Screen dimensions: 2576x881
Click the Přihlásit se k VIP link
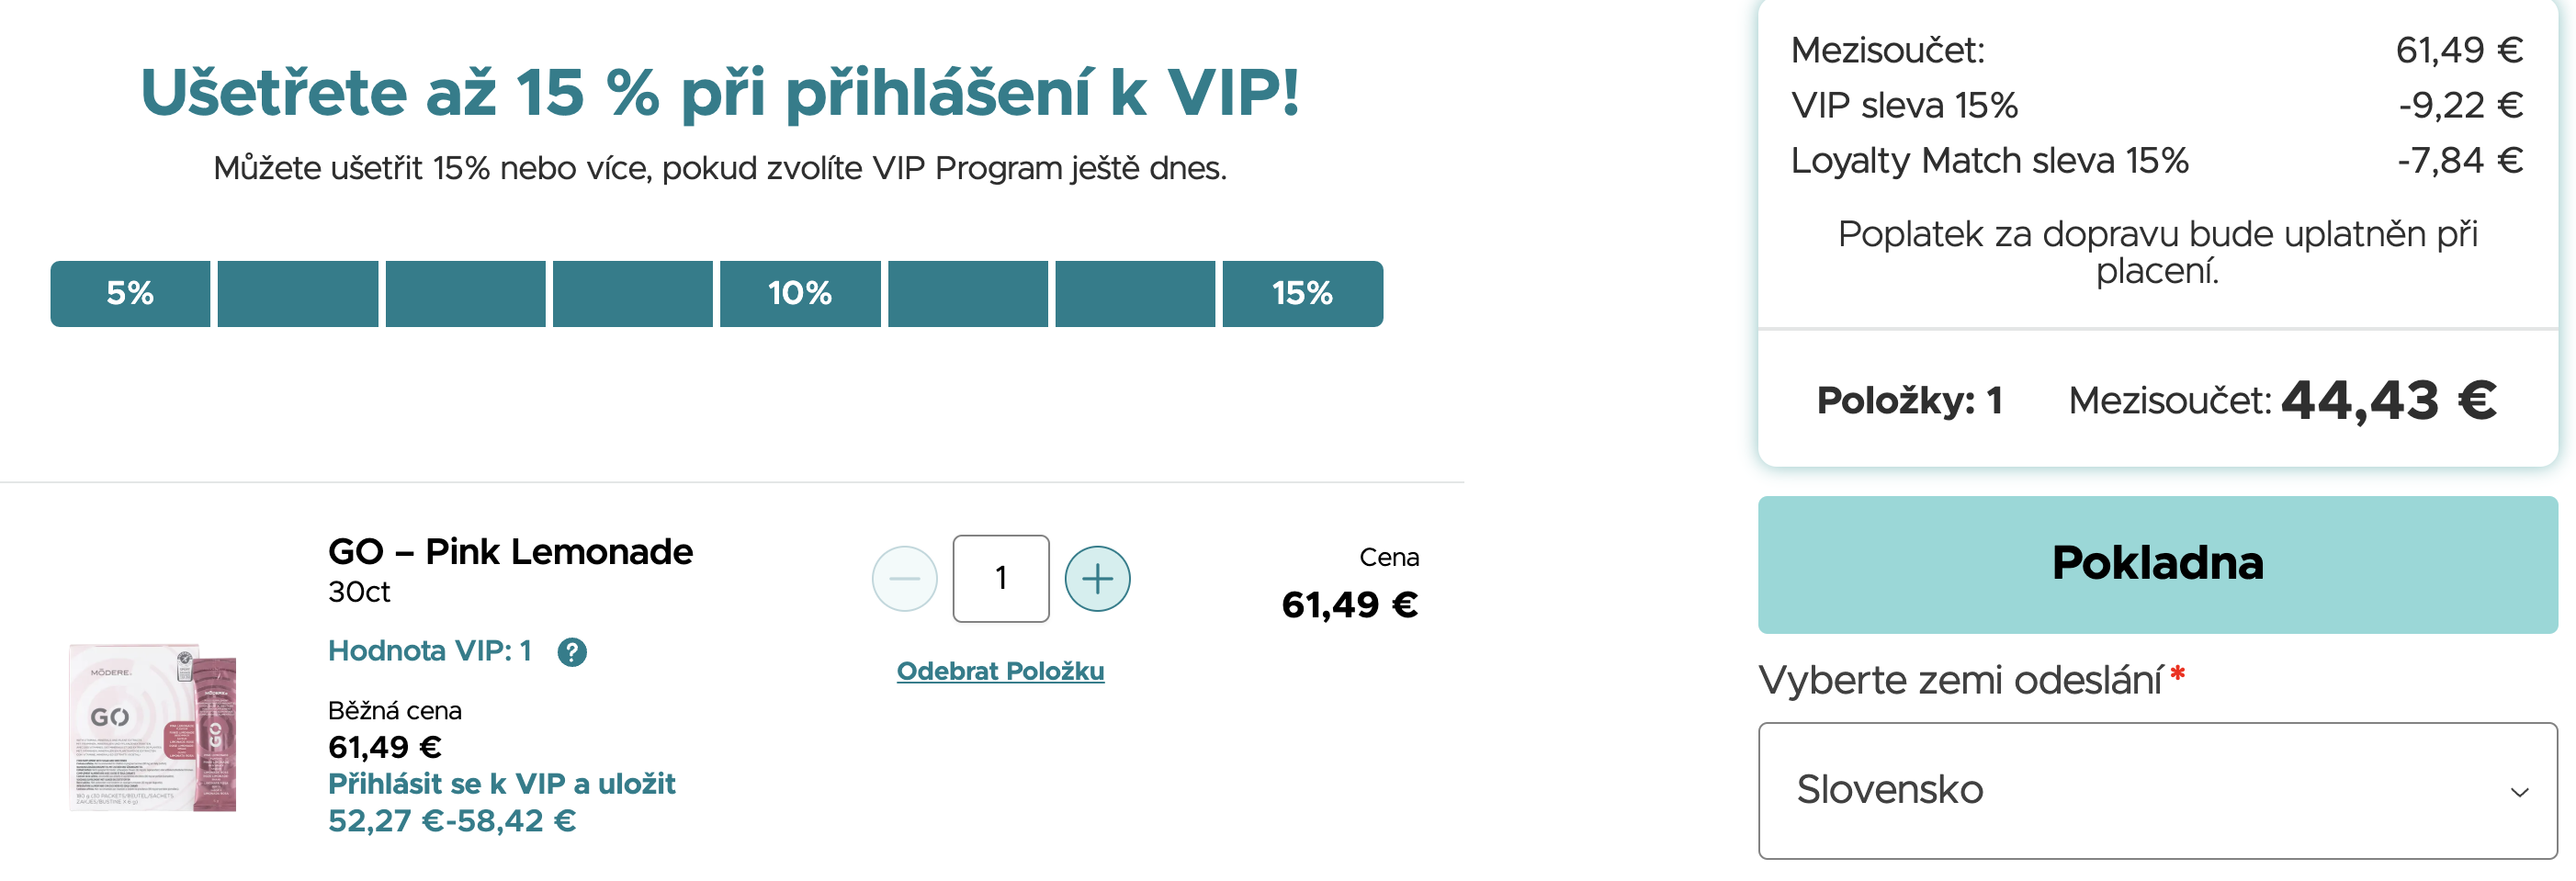click(x=501, y=783)
